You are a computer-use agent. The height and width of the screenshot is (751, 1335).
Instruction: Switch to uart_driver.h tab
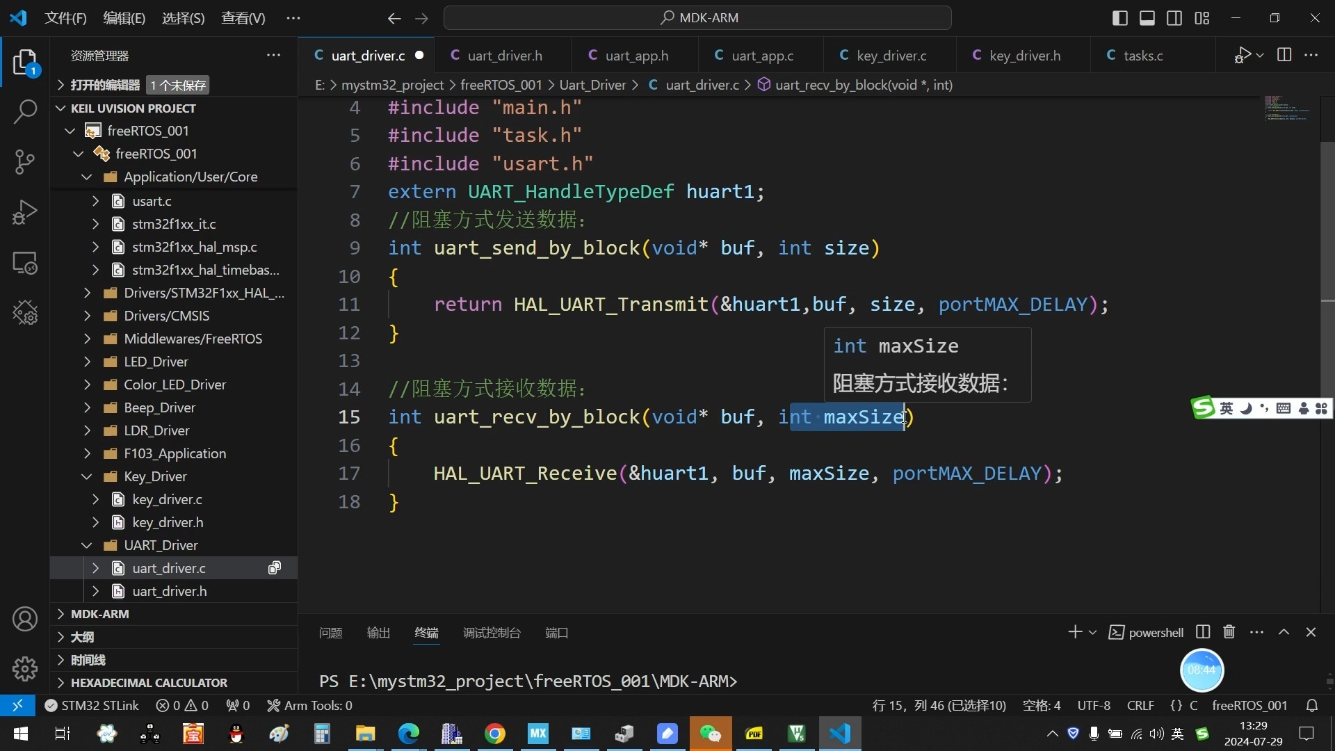506,55
